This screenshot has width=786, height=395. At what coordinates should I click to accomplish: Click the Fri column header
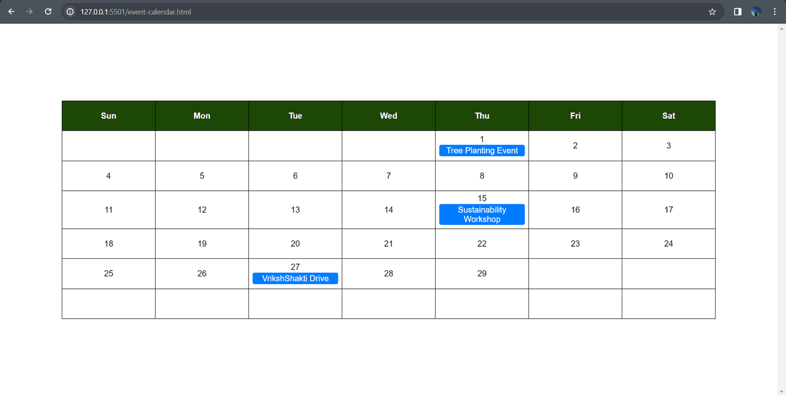[x=575, y=116]
